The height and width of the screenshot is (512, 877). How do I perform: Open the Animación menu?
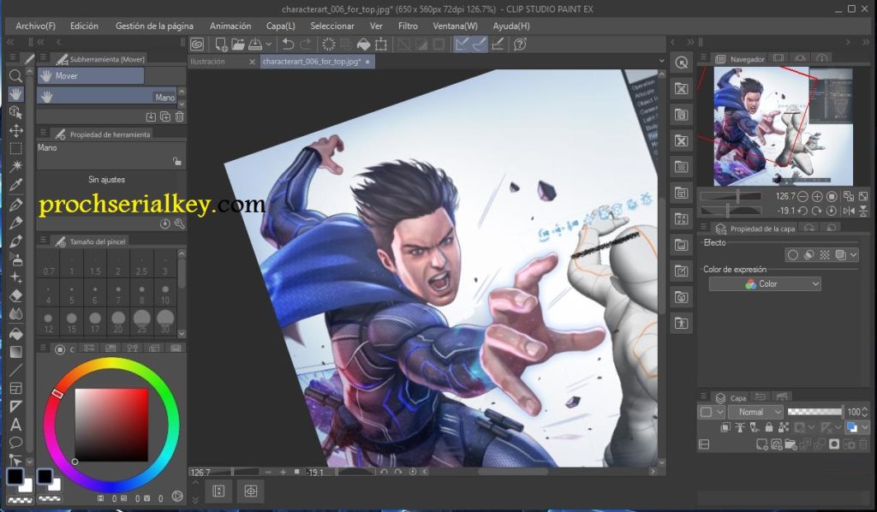[x=230, y=26]
